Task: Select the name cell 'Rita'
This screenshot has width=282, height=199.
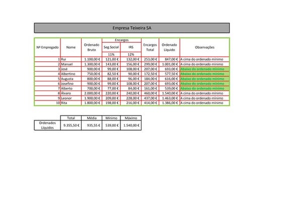Action: tap(71, 103)
